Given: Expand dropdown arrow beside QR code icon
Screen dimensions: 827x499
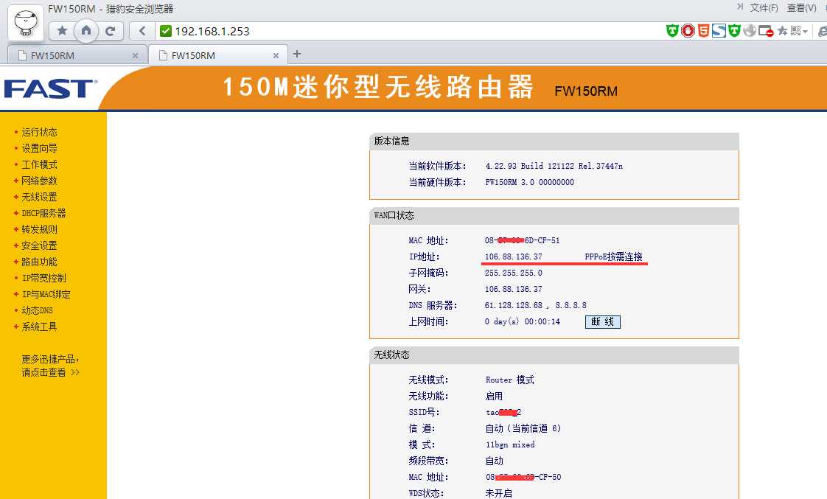Looking at the screenshot, I should tap(806, 32).
